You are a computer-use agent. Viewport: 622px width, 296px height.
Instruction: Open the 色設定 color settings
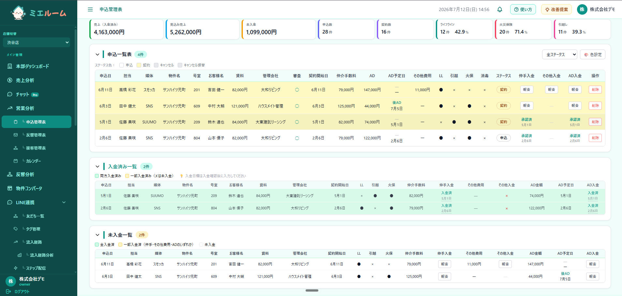[x=593, y=54]
